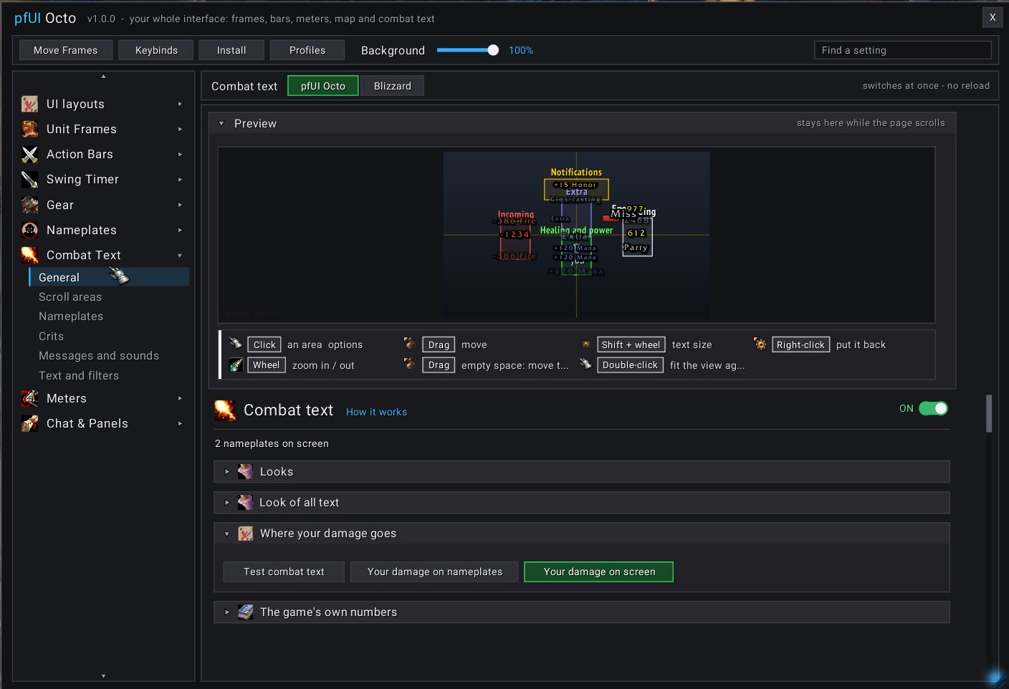Image resolution: width=1009 pixels, height=689 pixels.
Task: Click the Combat Text flame icon in sidebar
Action: tap(29, 255)
